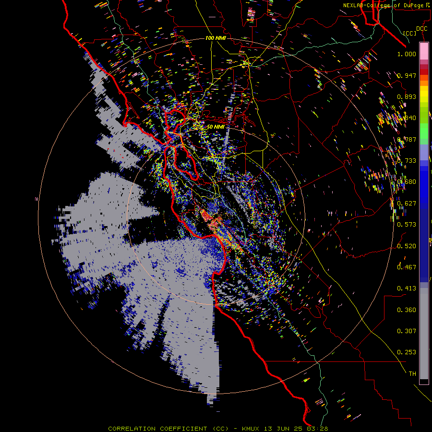Click the 1.000 scale value

point(407,54)
